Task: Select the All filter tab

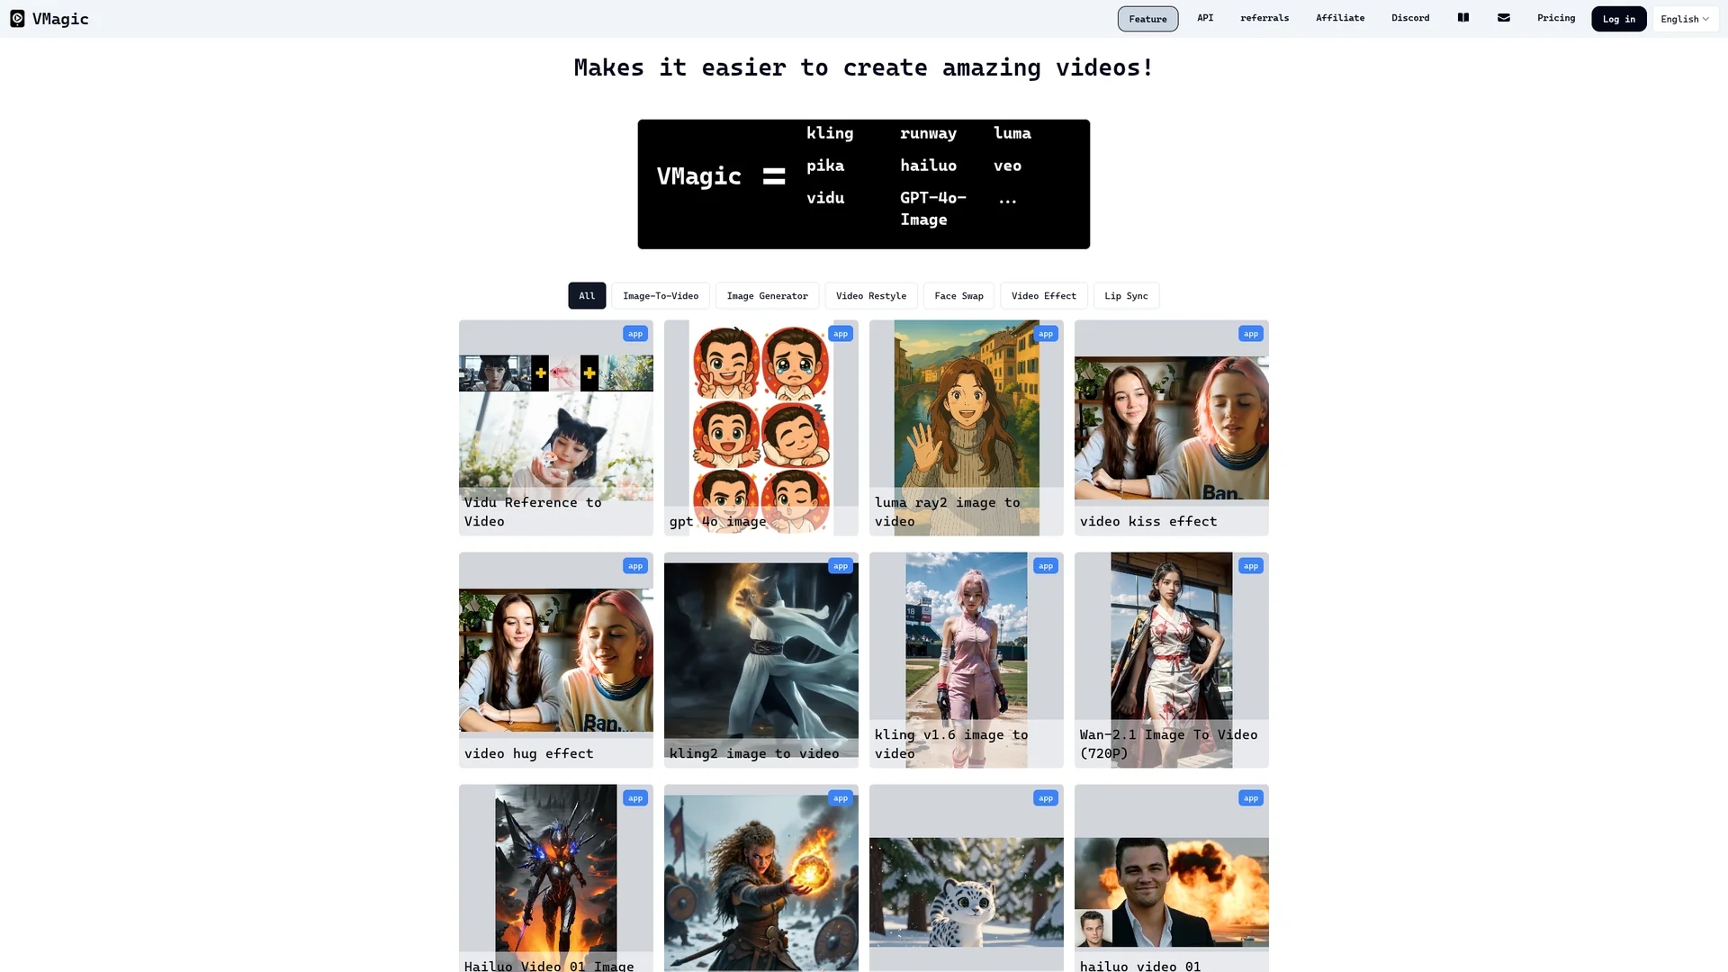Action: (587, 296)
